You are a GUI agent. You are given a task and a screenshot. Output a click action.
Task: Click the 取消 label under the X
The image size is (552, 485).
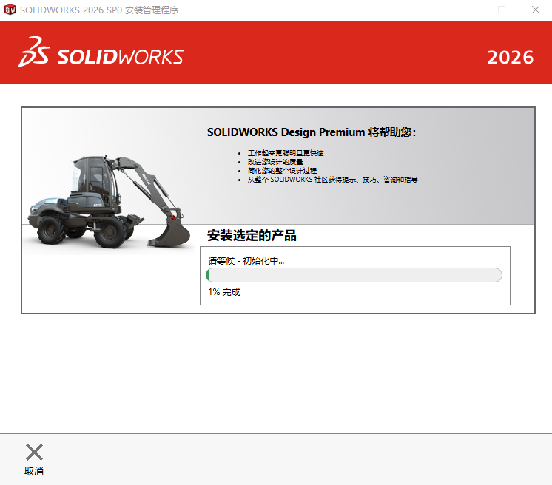tap(34, 471)
